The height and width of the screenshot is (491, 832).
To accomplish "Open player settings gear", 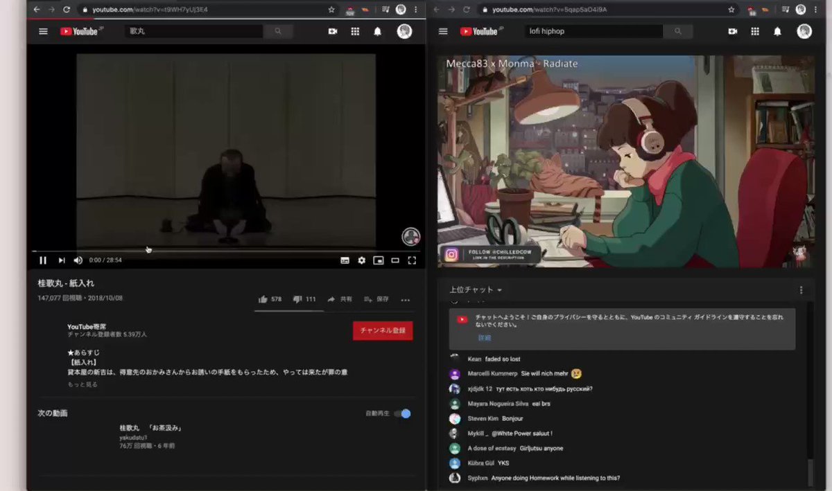I will click(361, 260).
